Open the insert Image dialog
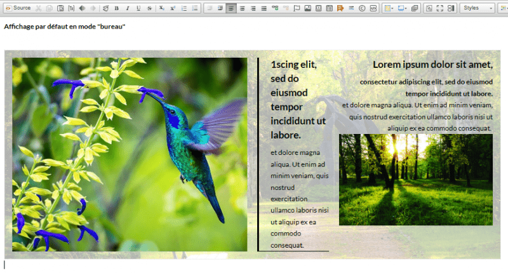 point(308,8)
